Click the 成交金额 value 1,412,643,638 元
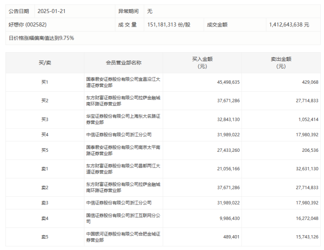 click(x=289, y=25)
